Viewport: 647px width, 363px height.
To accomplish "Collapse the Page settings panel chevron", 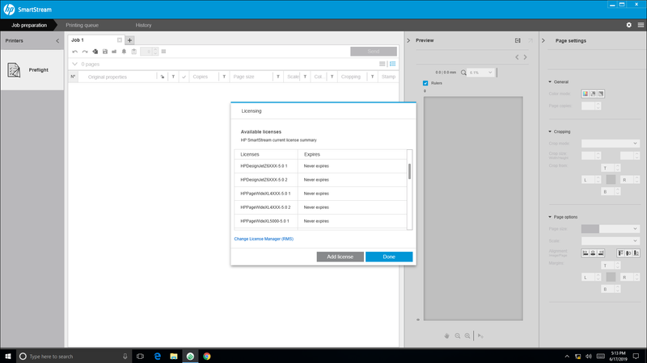I will pos(543,40).
